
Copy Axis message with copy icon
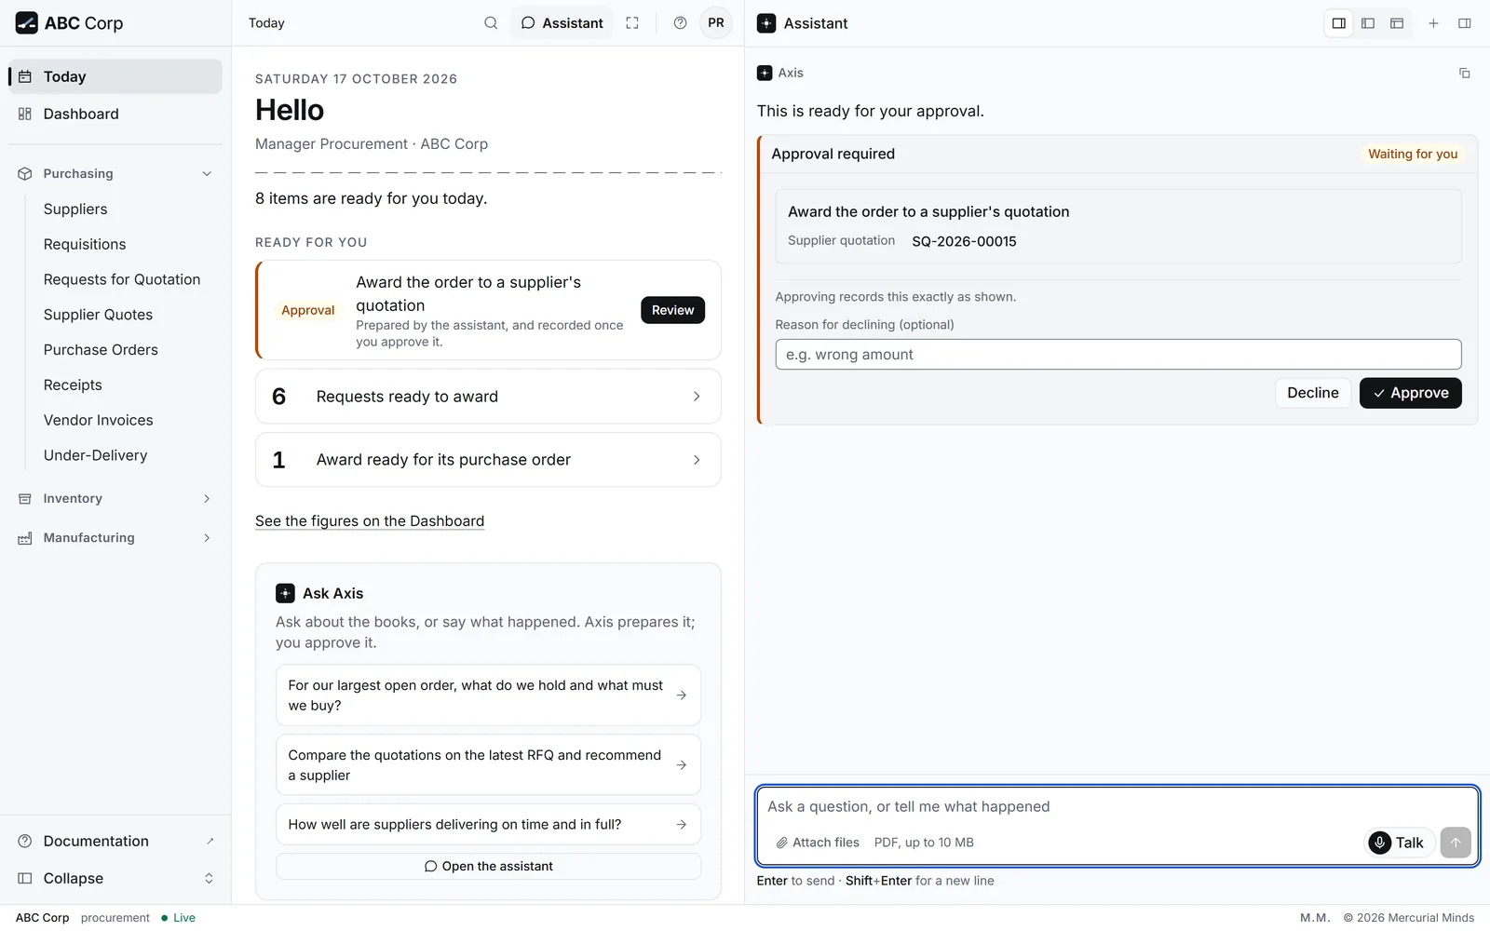(1464, 73)
